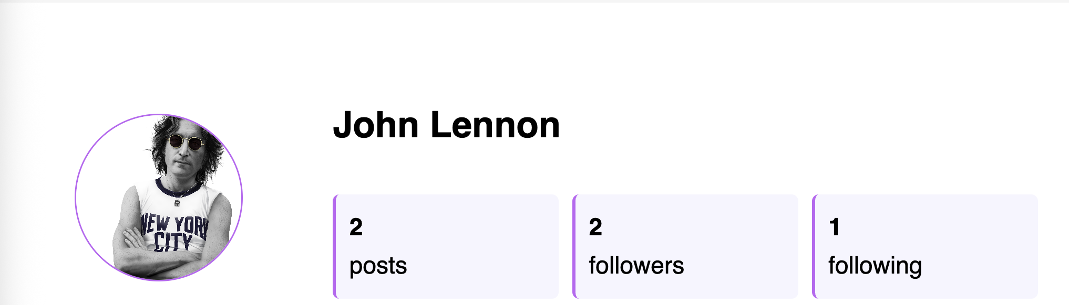Viewport: 1069px width, 305px height.
Task: Open the following stat card
Action: (925, 246)
